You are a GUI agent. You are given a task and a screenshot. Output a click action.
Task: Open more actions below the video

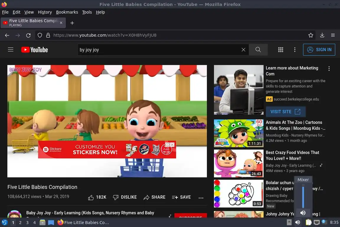click(201, 197)
